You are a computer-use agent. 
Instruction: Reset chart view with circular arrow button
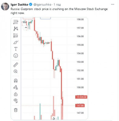tap(54, 119)
